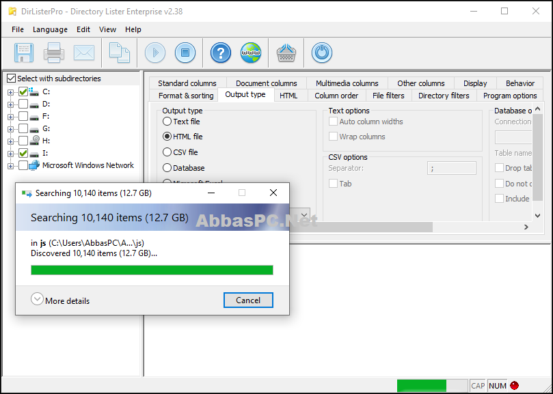Viewport: 553px width, 394px height.
Task: Click the Save floppy disk toolbar icon
Action: coord(24,53)
